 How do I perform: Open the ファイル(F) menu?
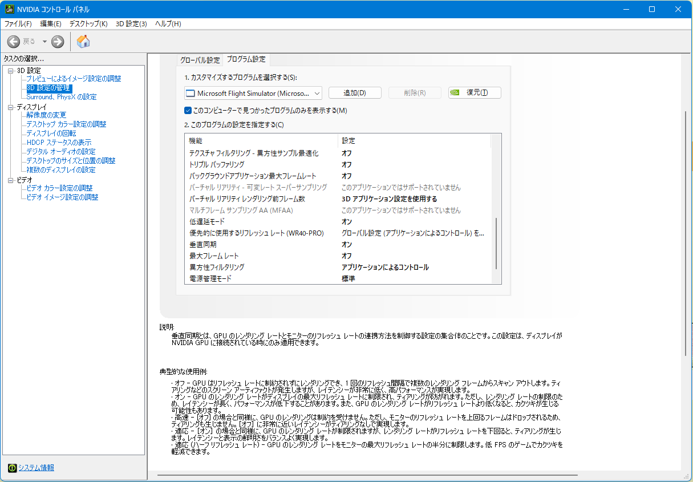tap(18, 24)
